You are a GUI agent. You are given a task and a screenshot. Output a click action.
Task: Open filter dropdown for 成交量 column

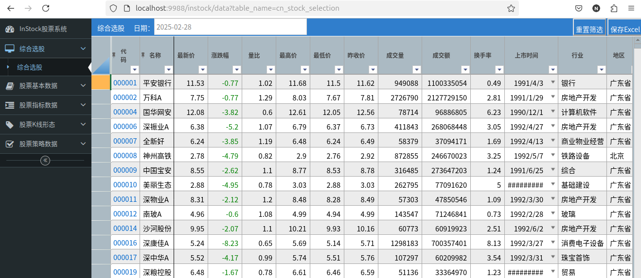pyautogui.click(x=417, y=69)
